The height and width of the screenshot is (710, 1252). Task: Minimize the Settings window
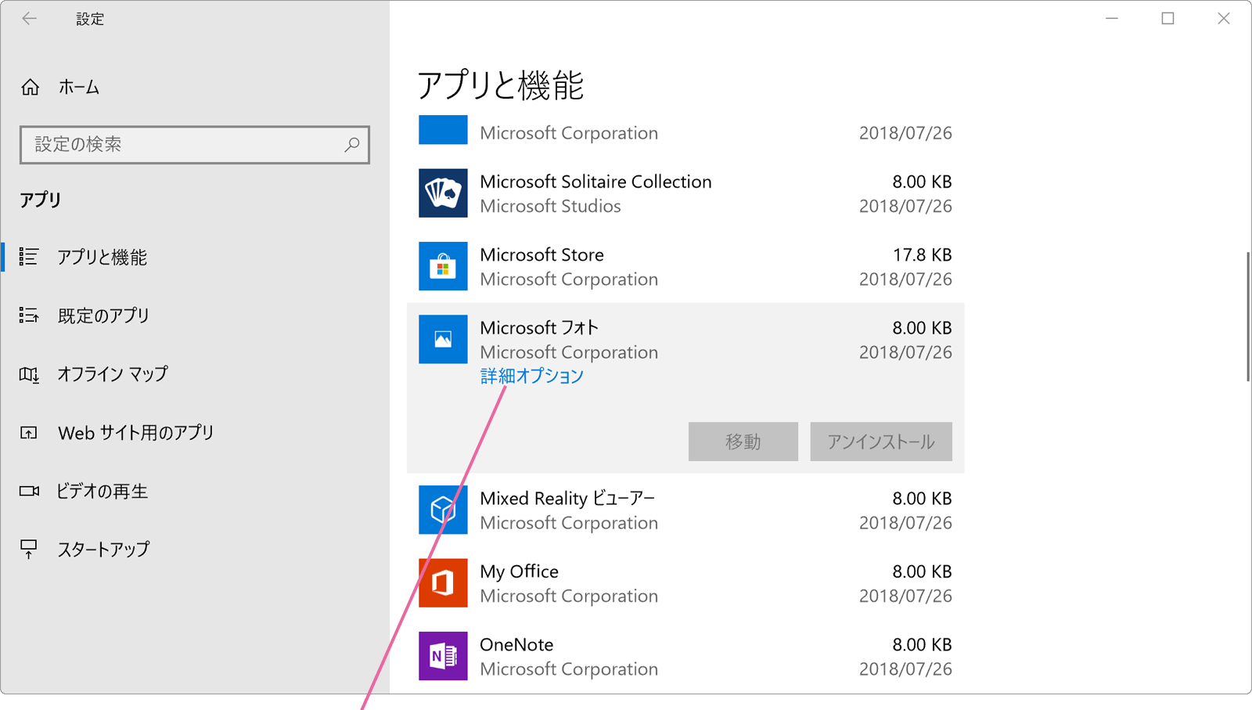coord(1112,19)
